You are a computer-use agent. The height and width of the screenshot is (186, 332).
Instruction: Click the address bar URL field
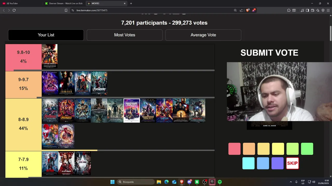[x=153, y=10]
